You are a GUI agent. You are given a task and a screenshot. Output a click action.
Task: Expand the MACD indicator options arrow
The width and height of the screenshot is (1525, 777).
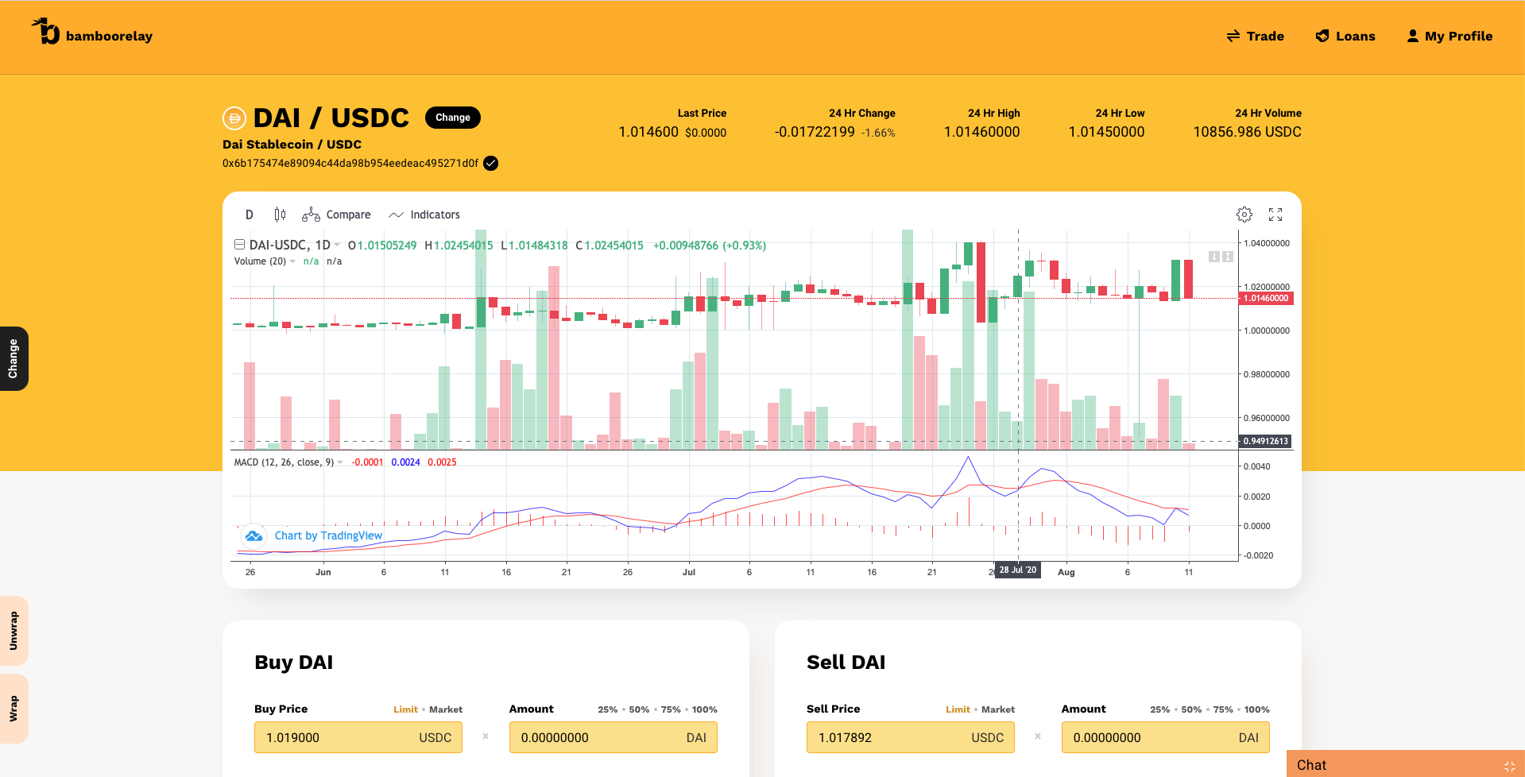pos(340,462)
